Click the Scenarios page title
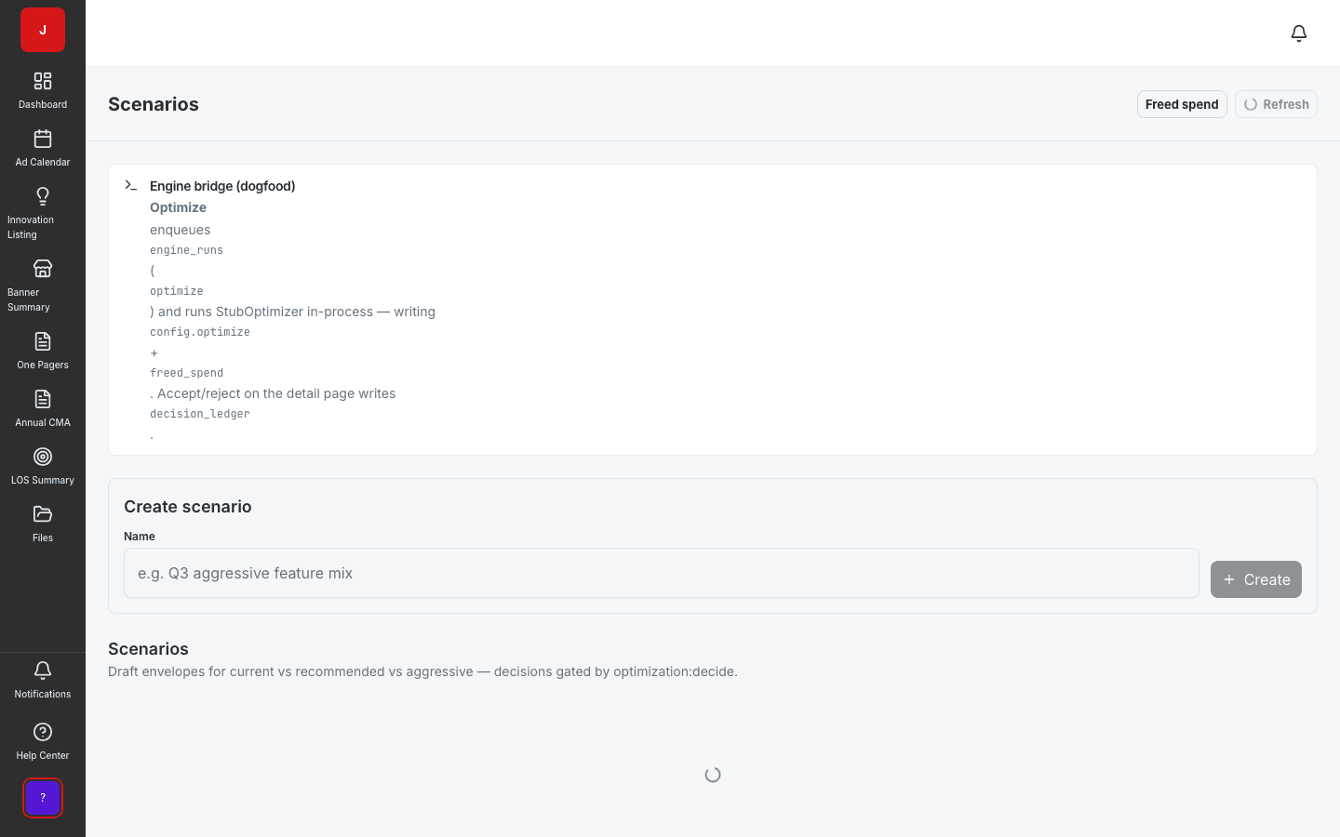This screenshot has height=837, width=1340. tap(154, 104)
